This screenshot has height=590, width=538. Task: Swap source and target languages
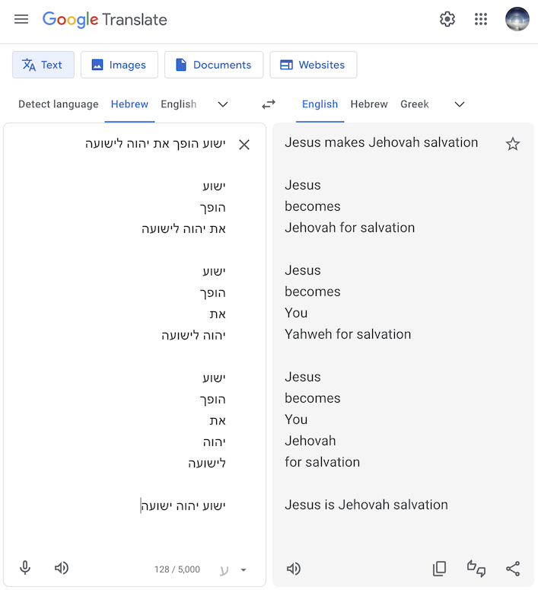tap(269, 104)
